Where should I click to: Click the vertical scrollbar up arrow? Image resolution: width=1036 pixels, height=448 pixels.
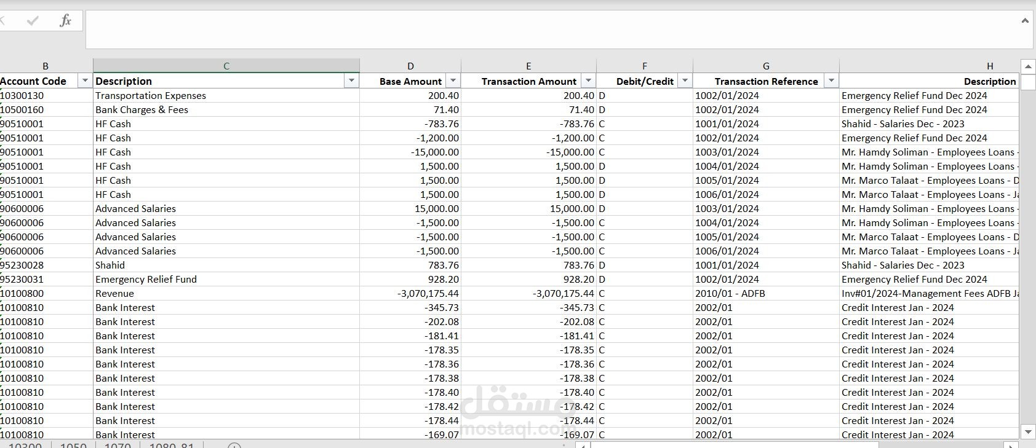point(1028,66)
